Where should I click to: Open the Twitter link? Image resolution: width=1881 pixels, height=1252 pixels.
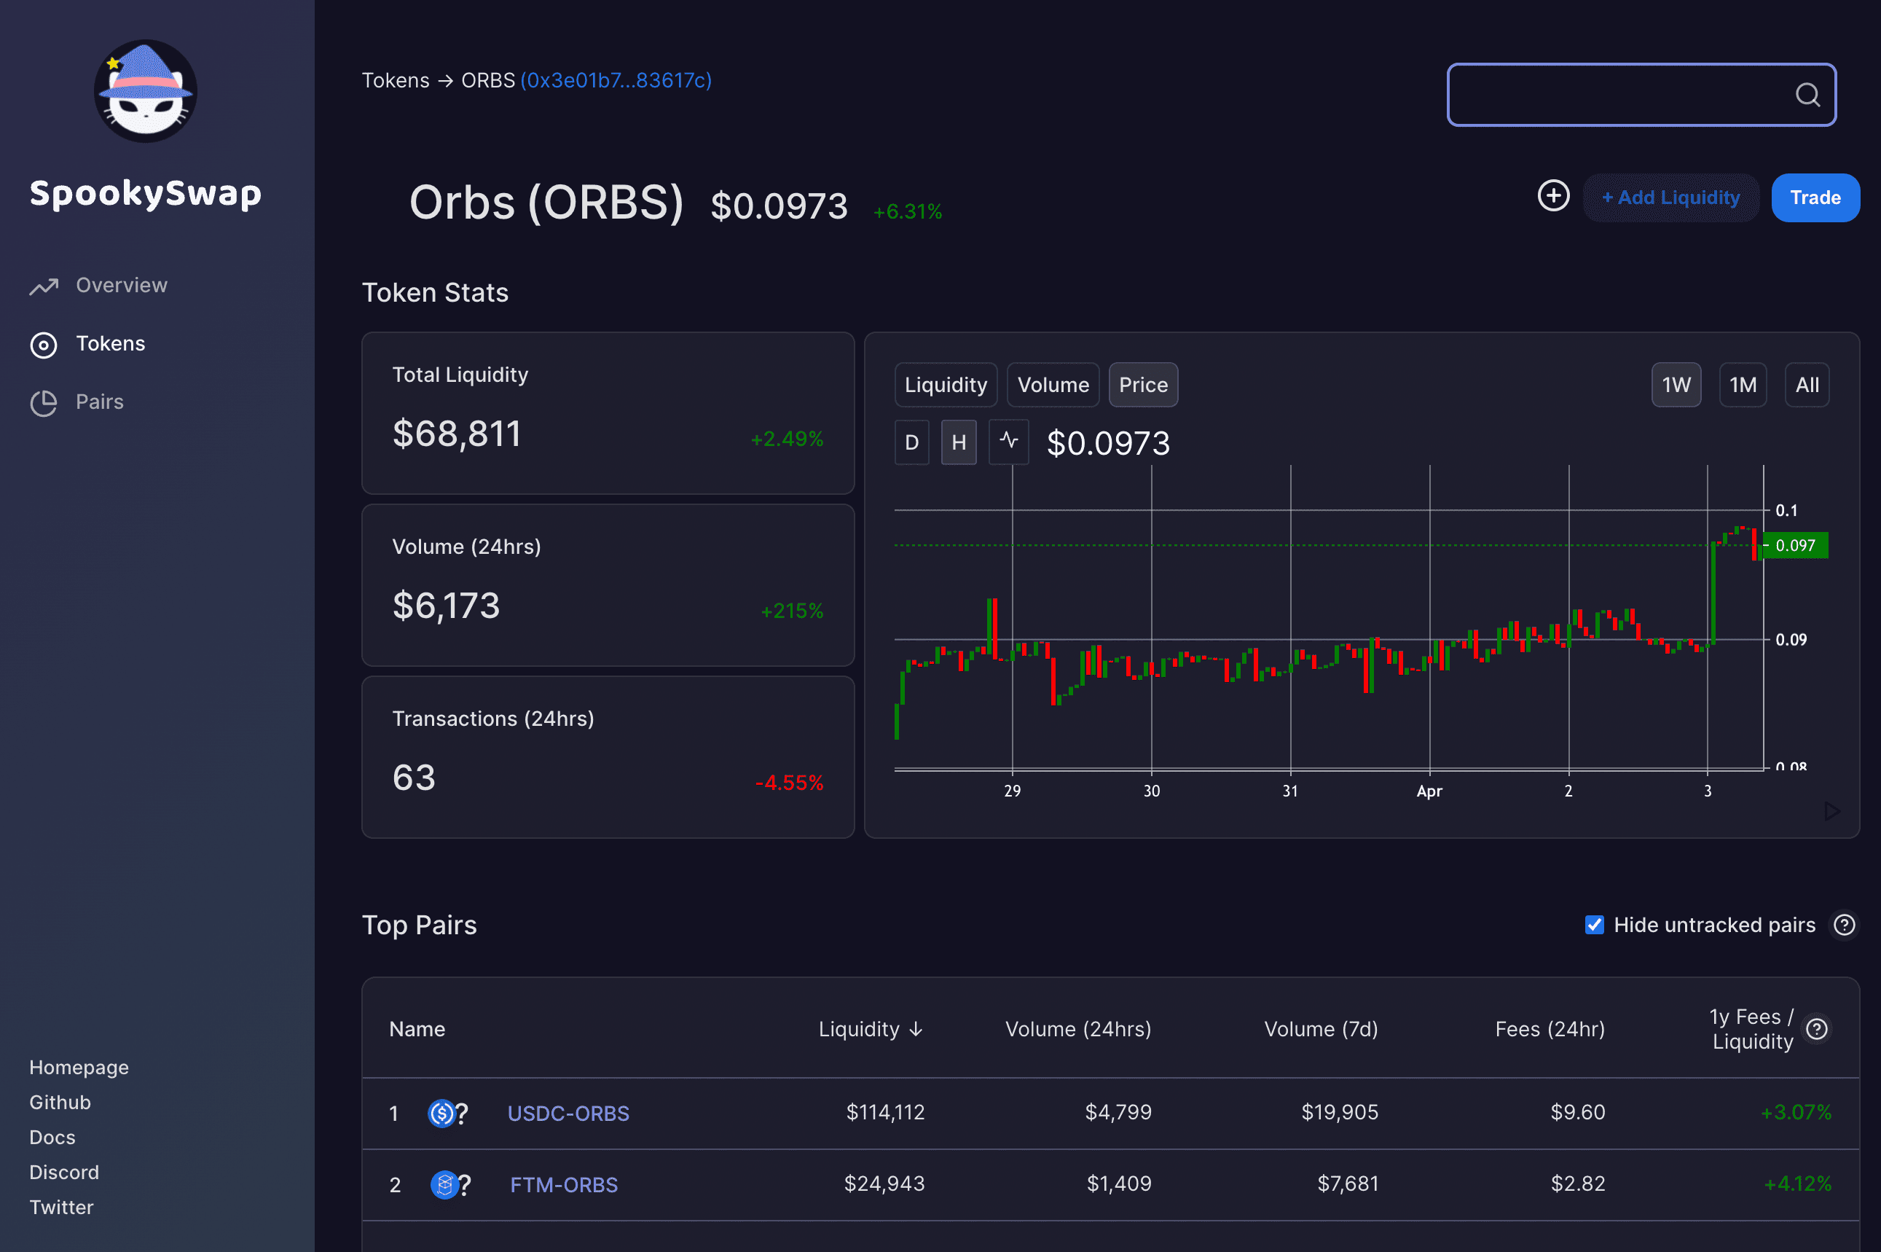(61, 1208)
